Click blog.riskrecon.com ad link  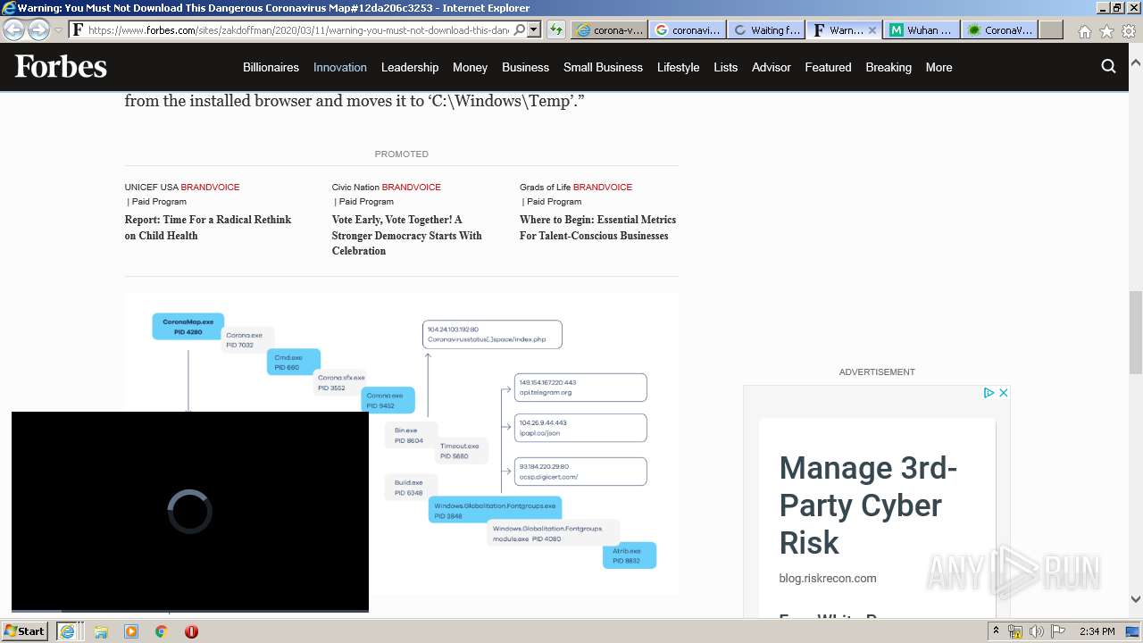point(828,578)
